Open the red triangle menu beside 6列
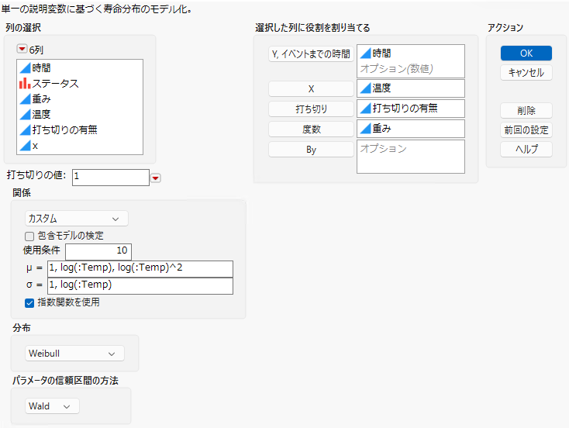 pos(22,49)
